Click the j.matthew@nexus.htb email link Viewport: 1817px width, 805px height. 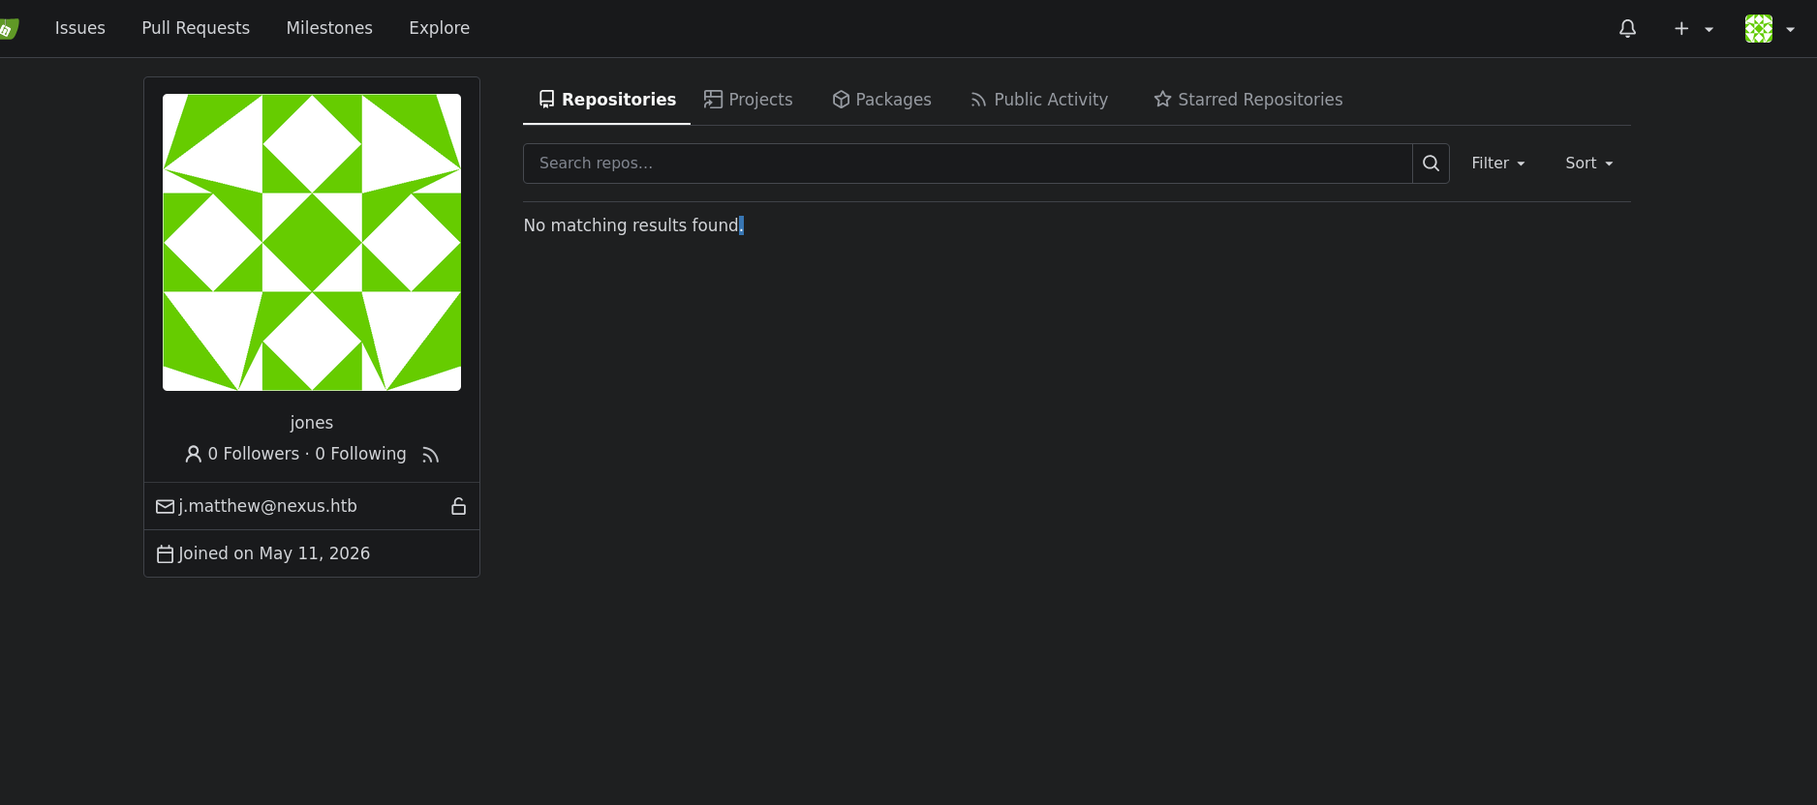[x=267, y=506]
